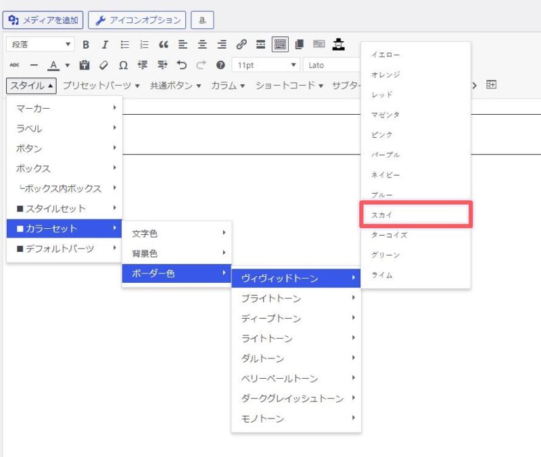
Task: Center align the text
Action: 202,45
